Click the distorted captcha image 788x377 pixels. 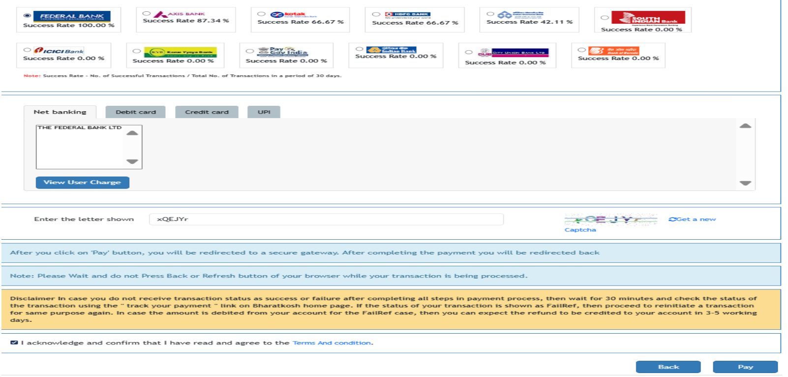(611, 220)
